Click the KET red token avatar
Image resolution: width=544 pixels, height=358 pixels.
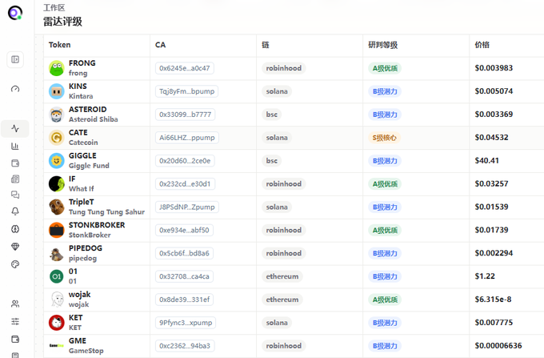[57, 323]
